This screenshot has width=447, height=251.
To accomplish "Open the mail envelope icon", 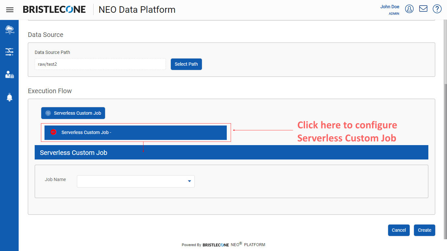I will click(423, 8).
